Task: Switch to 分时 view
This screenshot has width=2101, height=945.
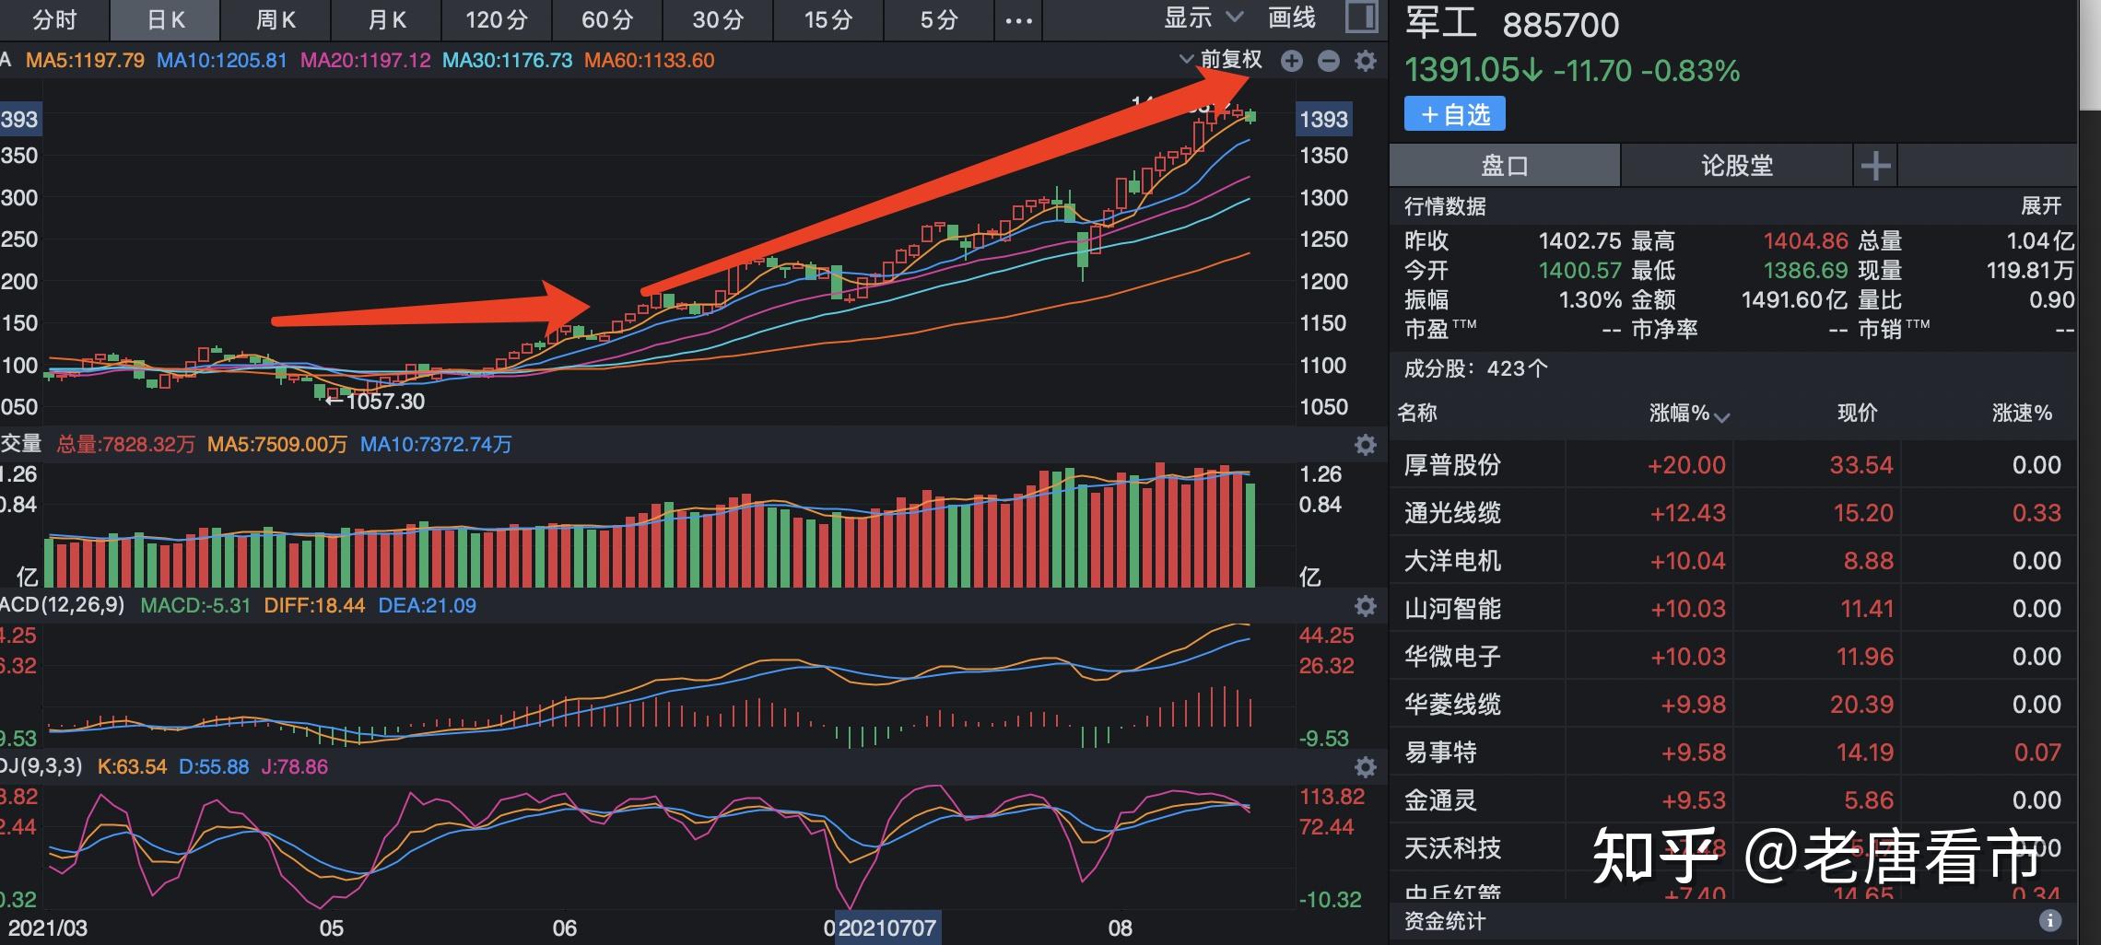Action: pos(54,20)
